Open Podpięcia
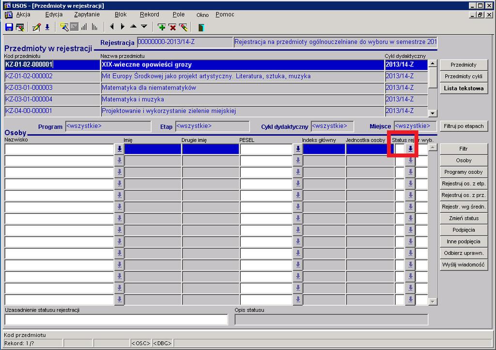The width and height of the screenshot is (496, 350). pos(464,230)
